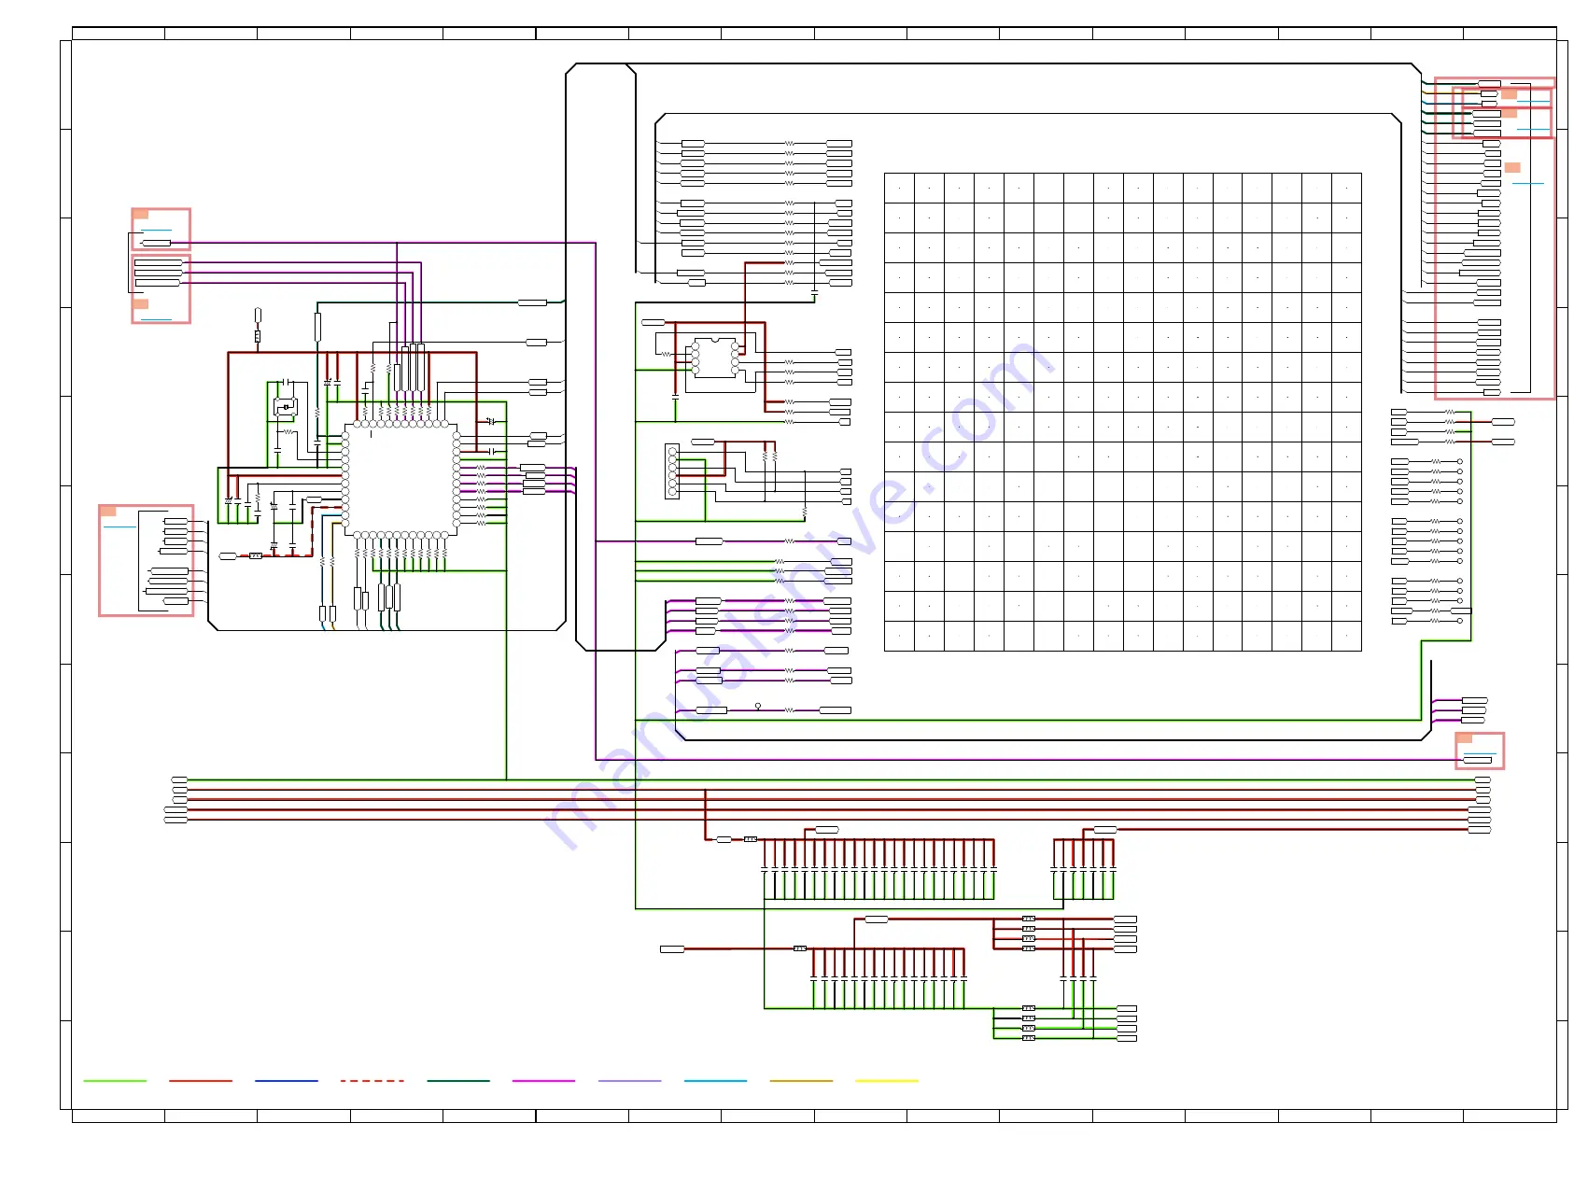
Task: Open the blue link in the largest left pink box
Action: 119,526
